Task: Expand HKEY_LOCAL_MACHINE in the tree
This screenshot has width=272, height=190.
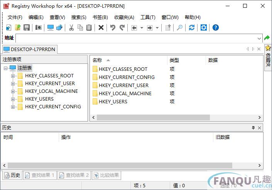Action: [x=13, y=91]
